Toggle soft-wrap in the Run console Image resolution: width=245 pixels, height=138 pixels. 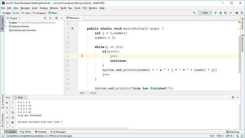[x=13, y=112]
